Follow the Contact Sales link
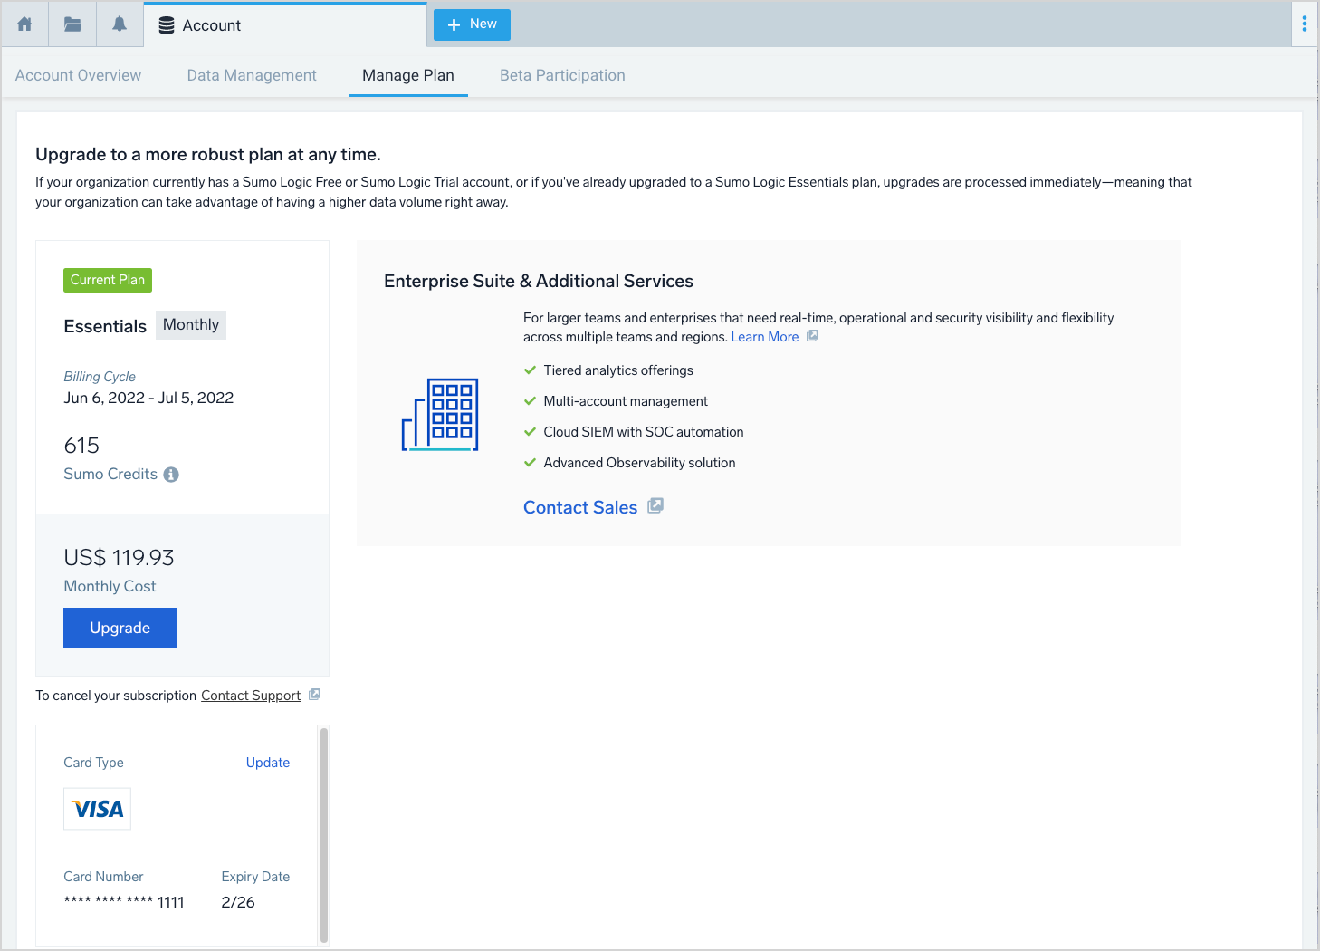Viewport: 1320px width, 951px height. [580, 507]
